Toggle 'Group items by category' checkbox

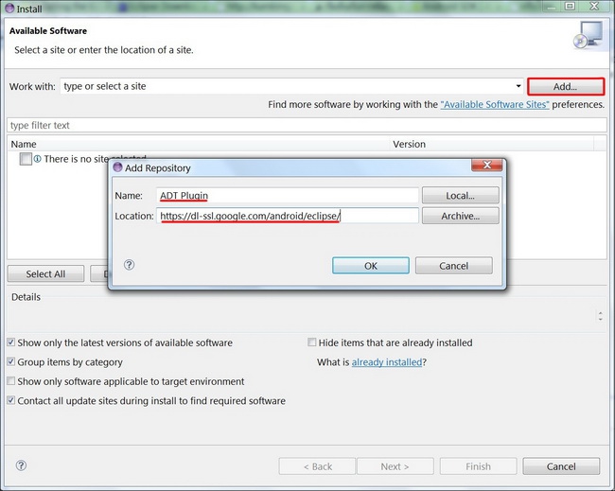click(x=11, y=361)
